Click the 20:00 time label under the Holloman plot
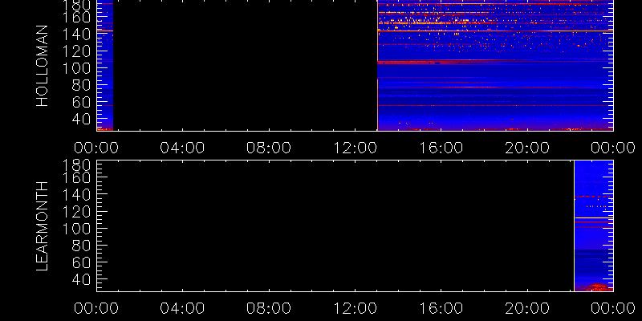 click(x=527, y=148)
